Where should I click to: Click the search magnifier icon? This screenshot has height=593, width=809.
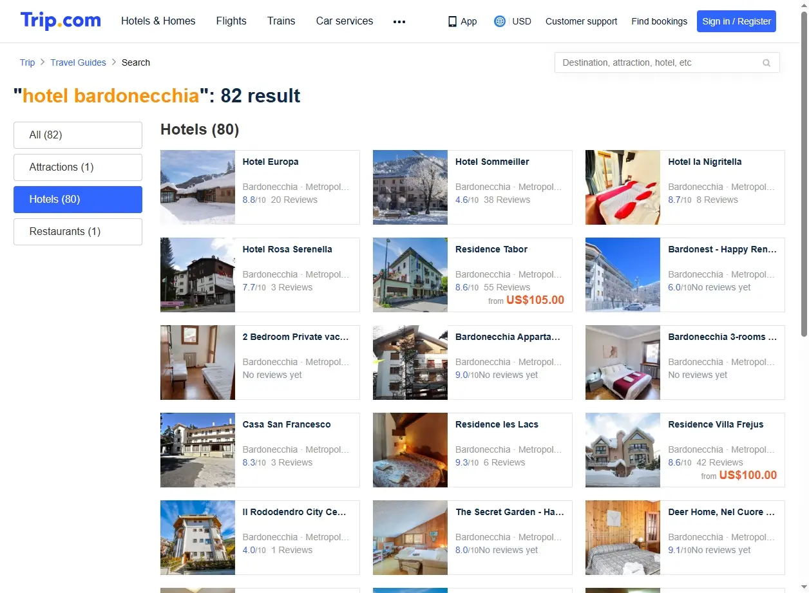coord(766,63)
